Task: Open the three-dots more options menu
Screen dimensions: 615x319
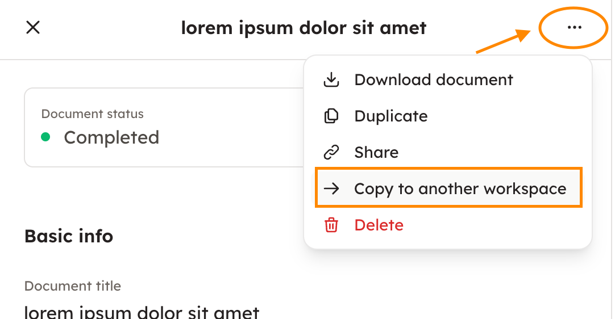Action: 574,28
